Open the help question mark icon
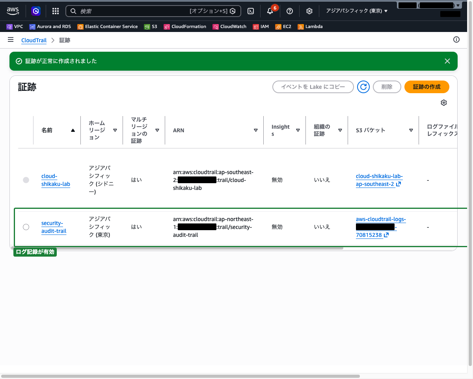 tap(290, 11)
